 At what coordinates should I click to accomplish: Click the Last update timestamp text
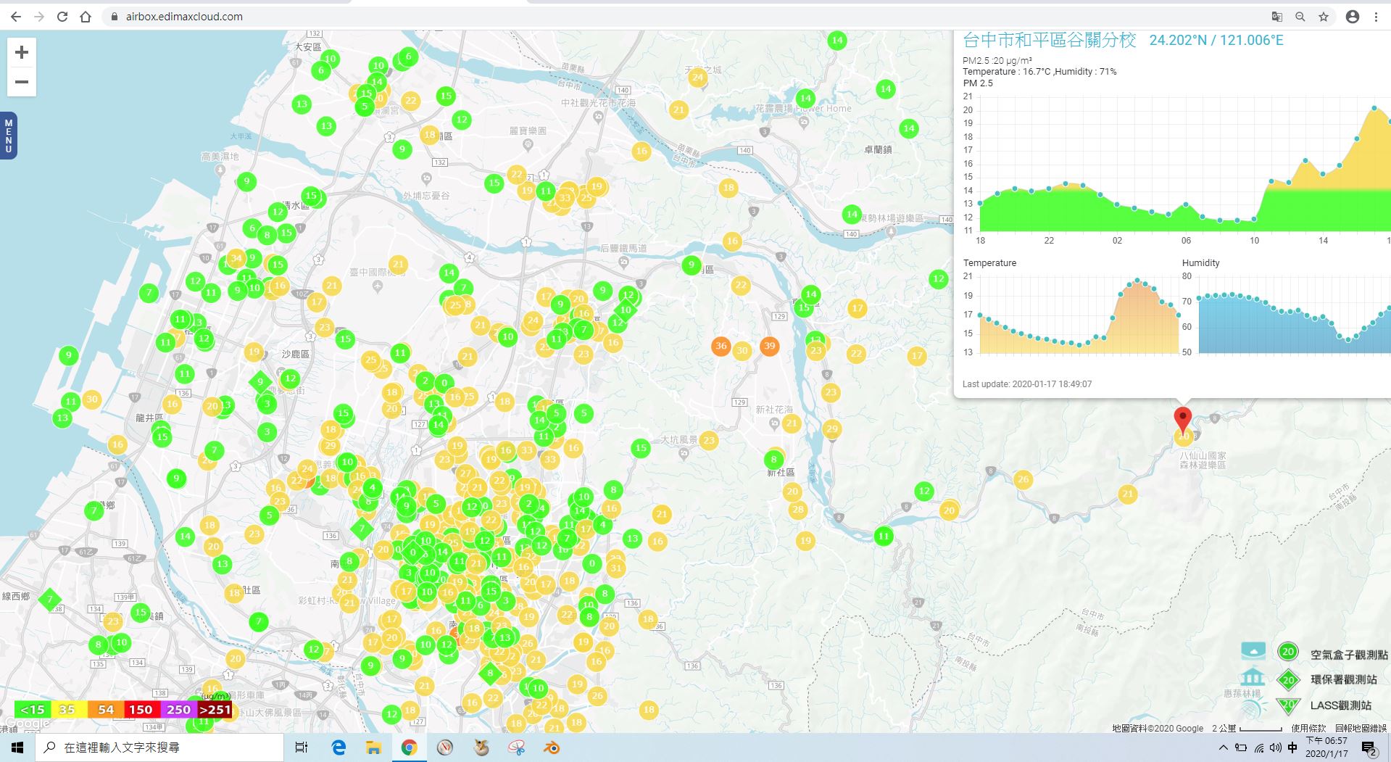click(x=1027, y=384)
